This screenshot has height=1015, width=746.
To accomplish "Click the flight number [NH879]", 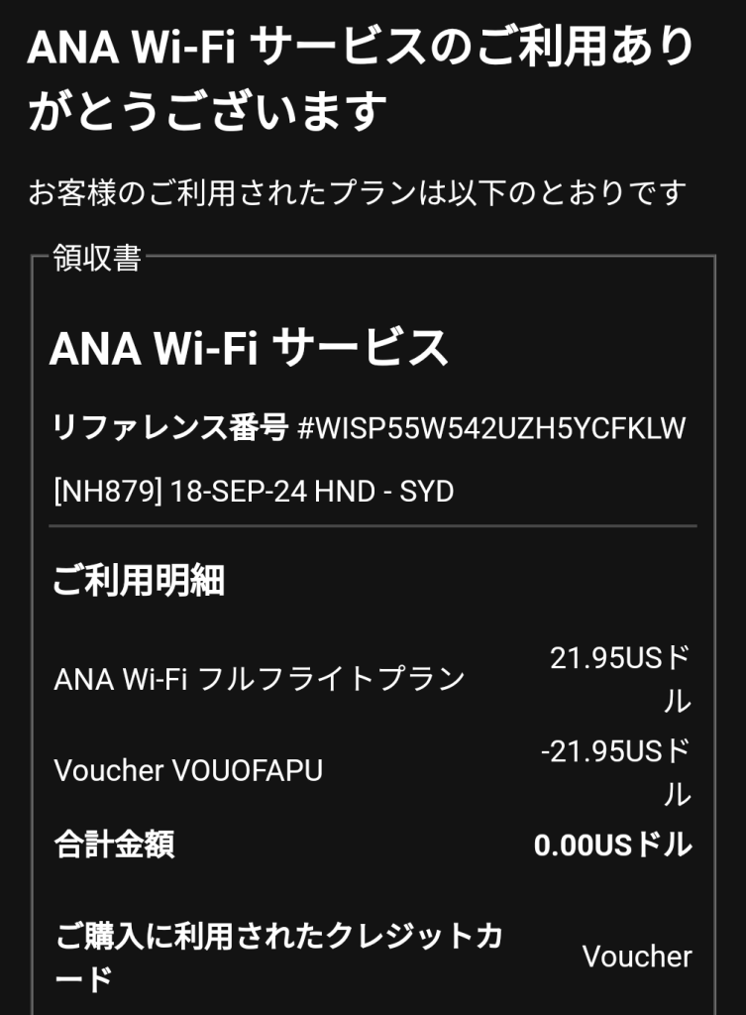I will click(107, 491).
